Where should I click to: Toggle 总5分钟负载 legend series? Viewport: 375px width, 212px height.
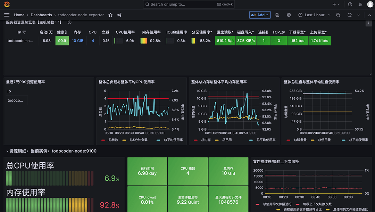click(x=138, y=140)
